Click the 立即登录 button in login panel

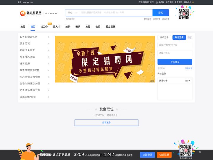point(175,62)
